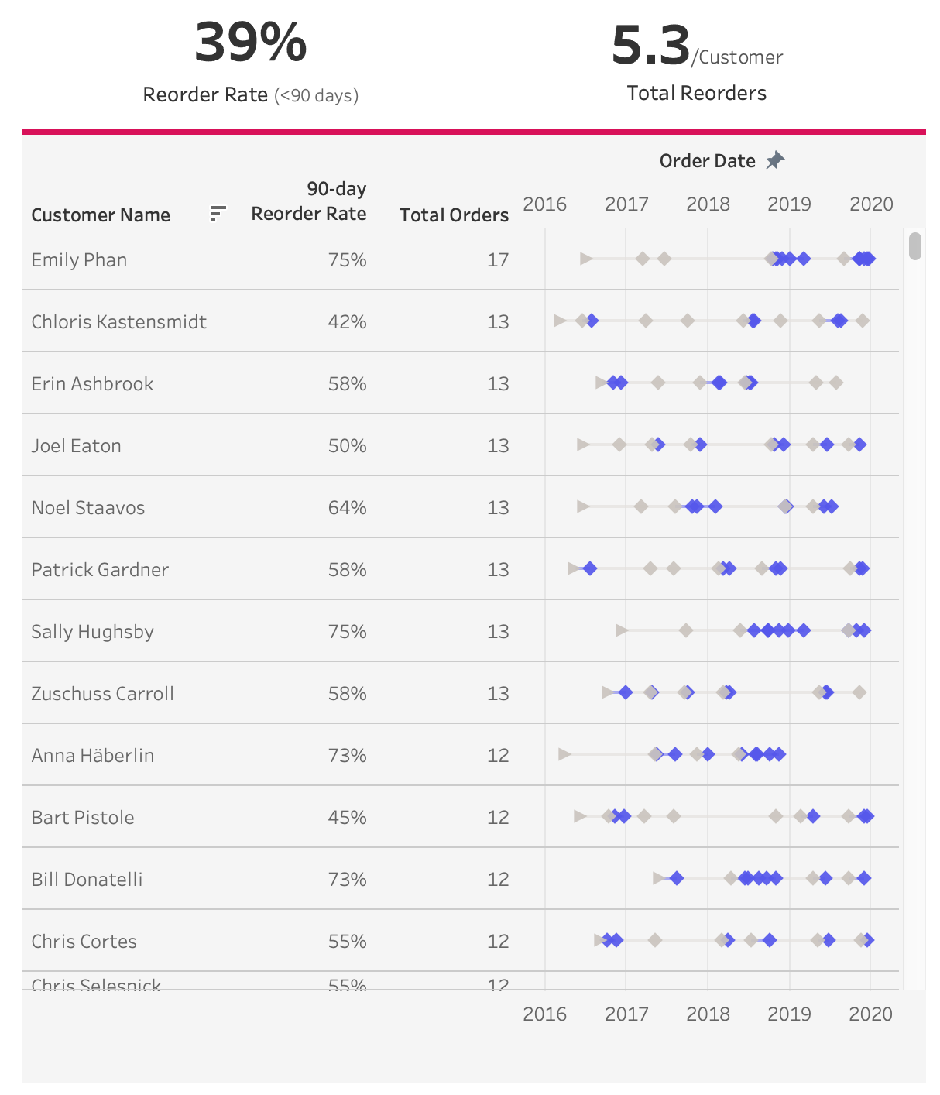Click the pin icon next to Order Date
The height and width of the screenshot is (1095, 940).
click(775, 160)
